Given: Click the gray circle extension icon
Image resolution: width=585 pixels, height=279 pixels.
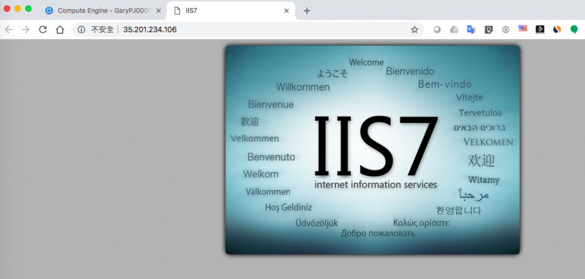Looking at the screenshot, I should (x=437, y=30).
